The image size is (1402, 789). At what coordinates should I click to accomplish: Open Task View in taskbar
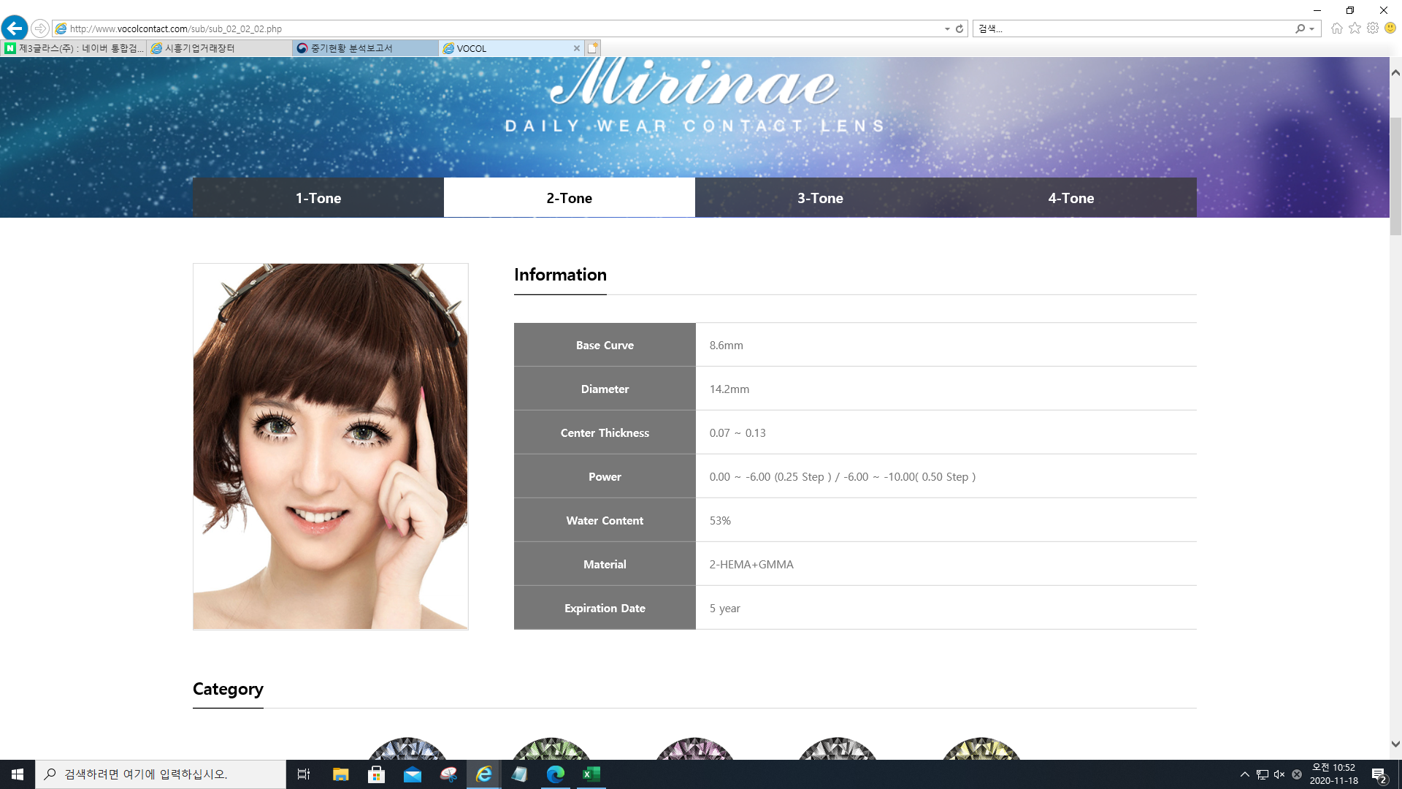(304, 774)
